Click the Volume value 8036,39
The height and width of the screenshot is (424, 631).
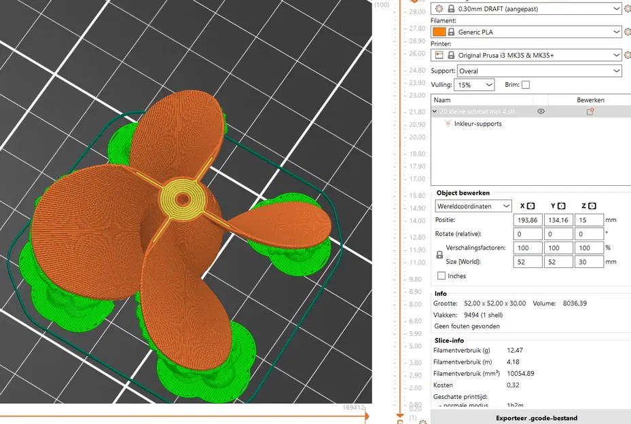[x=575, y=303]
